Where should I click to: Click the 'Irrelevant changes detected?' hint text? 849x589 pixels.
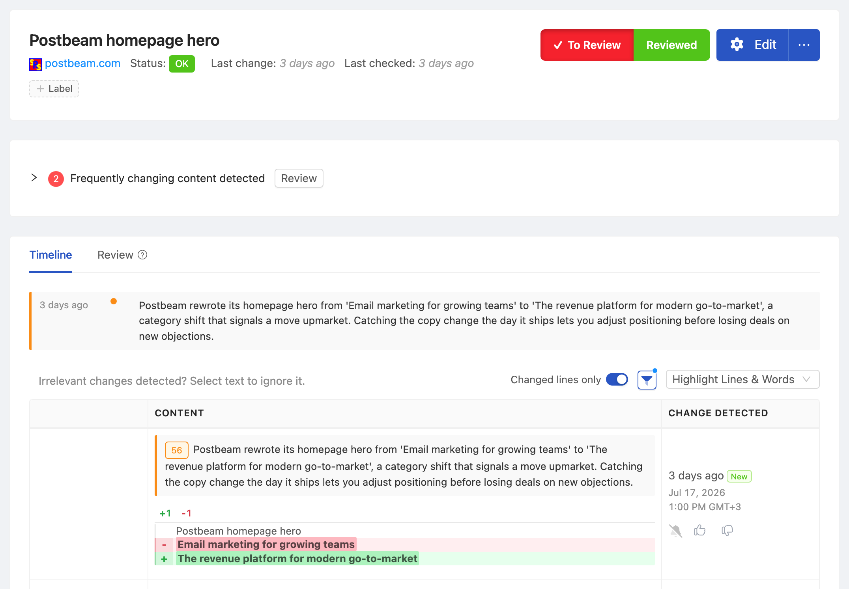point(172,381)
